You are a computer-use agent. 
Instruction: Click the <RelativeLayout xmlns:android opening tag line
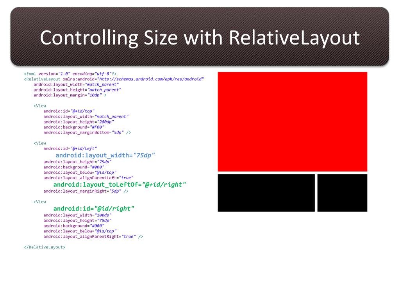114,79
